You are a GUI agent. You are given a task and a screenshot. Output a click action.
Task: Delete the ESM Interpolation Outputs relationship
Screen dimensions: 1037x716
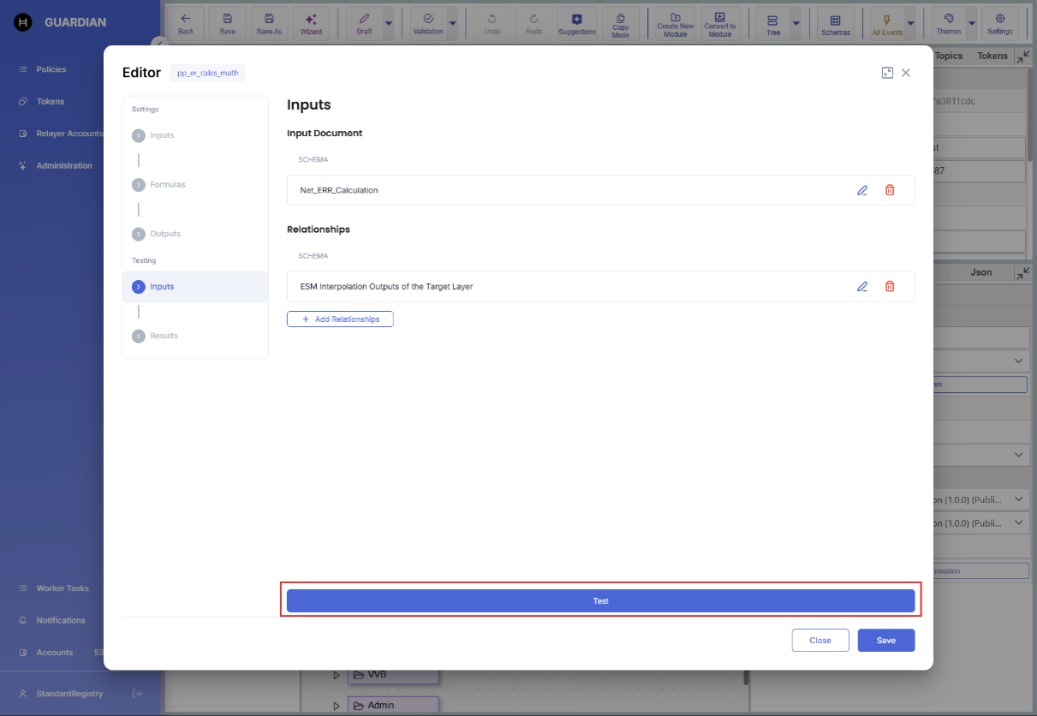(x=890, y=287)
